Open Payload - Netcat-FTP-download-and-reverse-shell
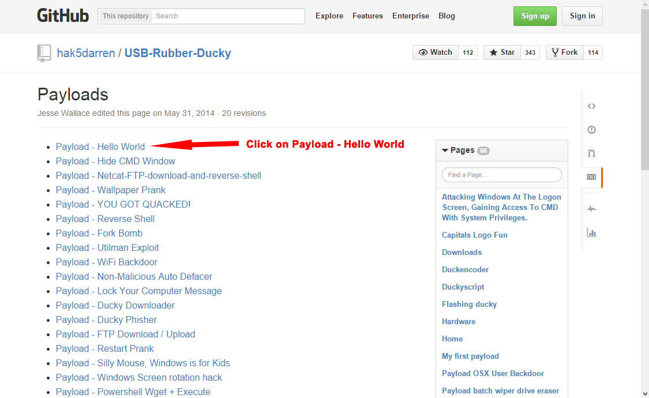This screenshot has width=649, height=398. coord(159,176)
